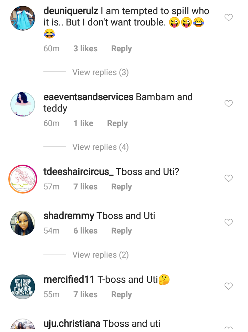View the 7 likes on tdeeshaircircus_ comment
Viewport: 248px width, 332px height.
(x=85, y=187)
